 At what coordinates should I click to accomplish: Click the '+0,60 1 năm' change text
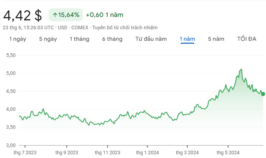pyautogui.click(x=104, y=15)
